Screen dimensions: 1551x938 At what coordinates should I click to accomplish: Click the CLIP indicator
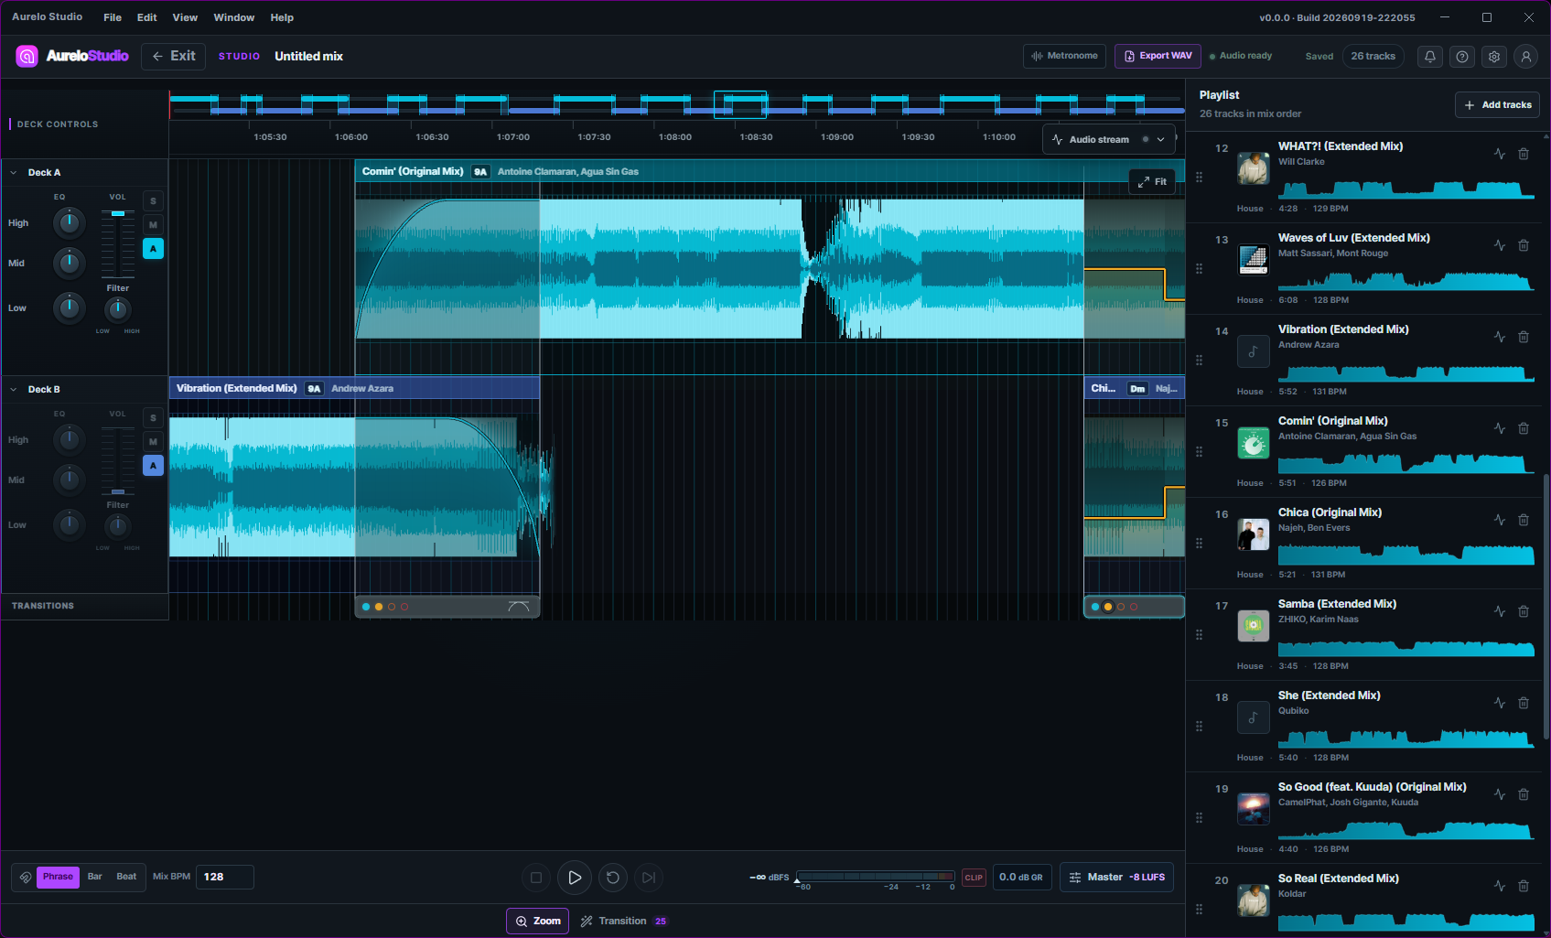click(x=974, y=878)
